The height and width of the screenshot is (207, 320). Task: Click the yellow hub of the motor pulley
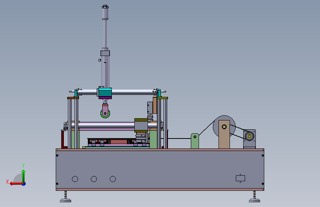[x=250, y=136]
